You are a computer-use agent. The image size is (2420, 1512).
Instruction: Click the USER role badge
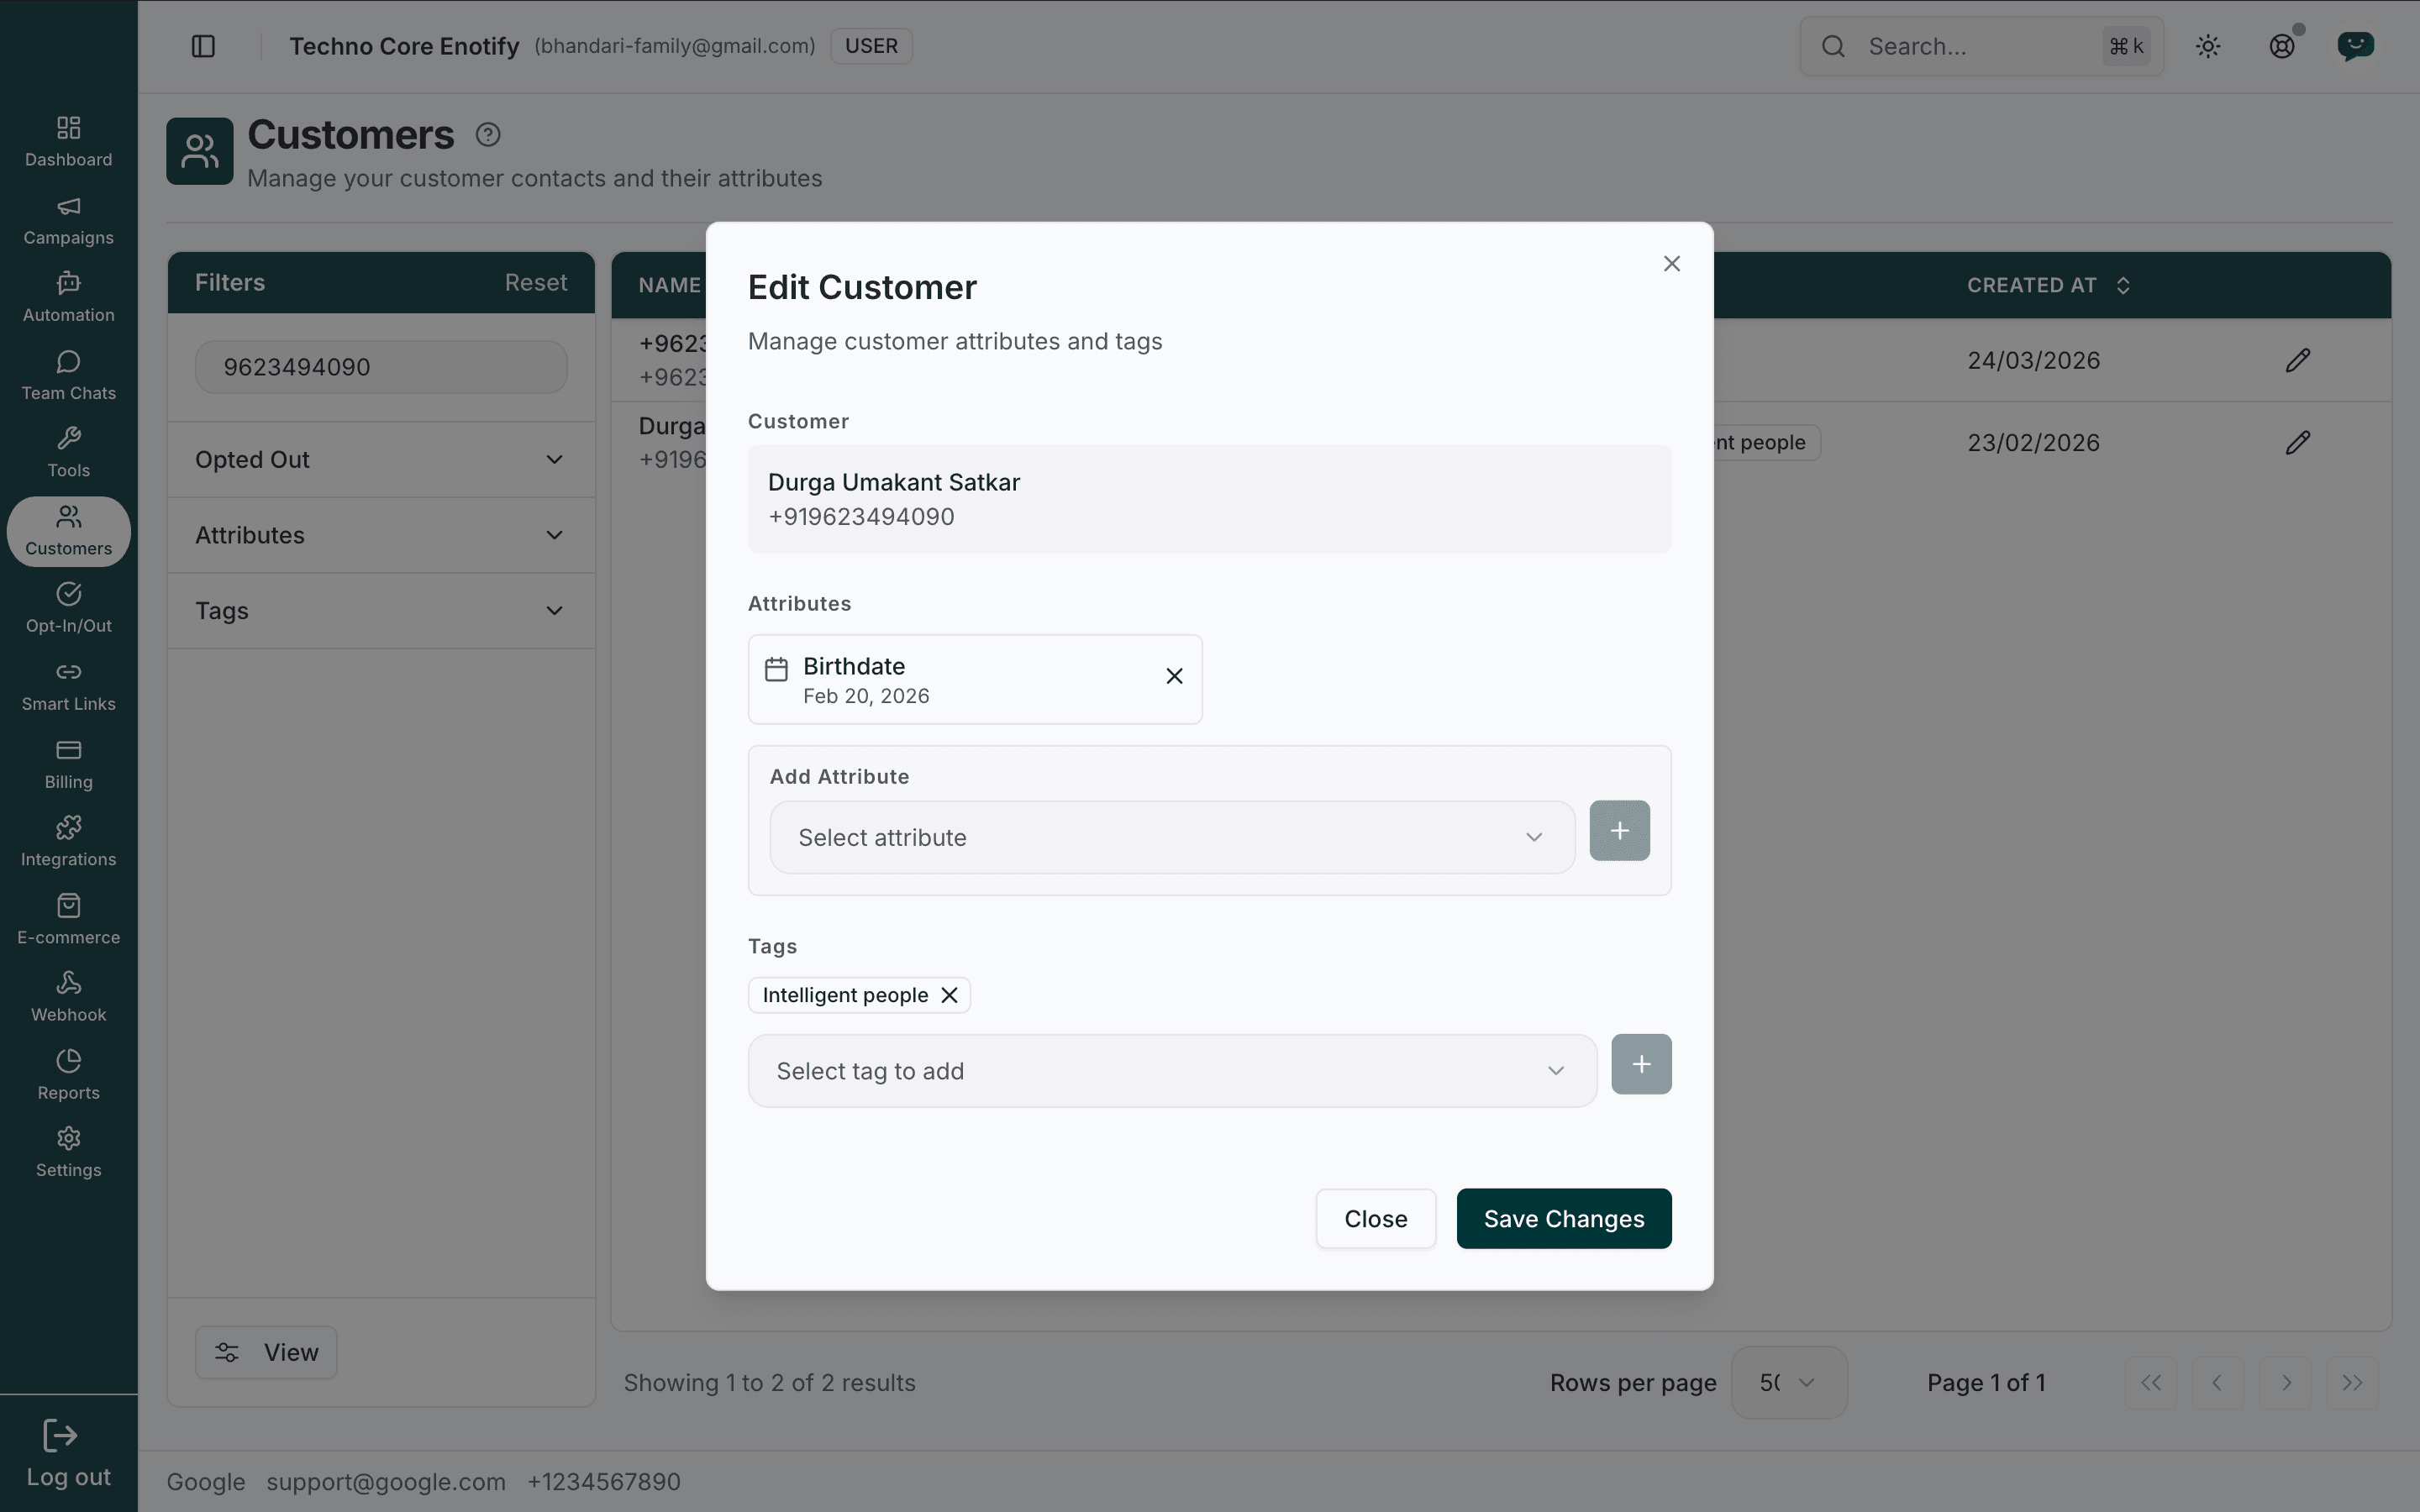pyautogui.click(x=871, y=46)
